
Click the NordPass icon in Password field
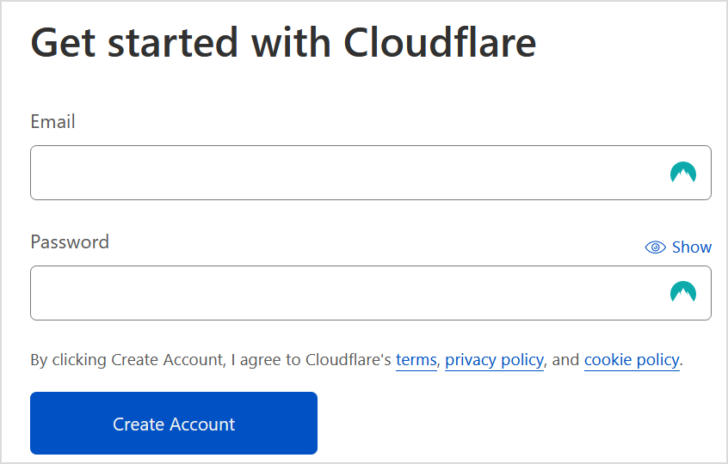tap(683, 292)
